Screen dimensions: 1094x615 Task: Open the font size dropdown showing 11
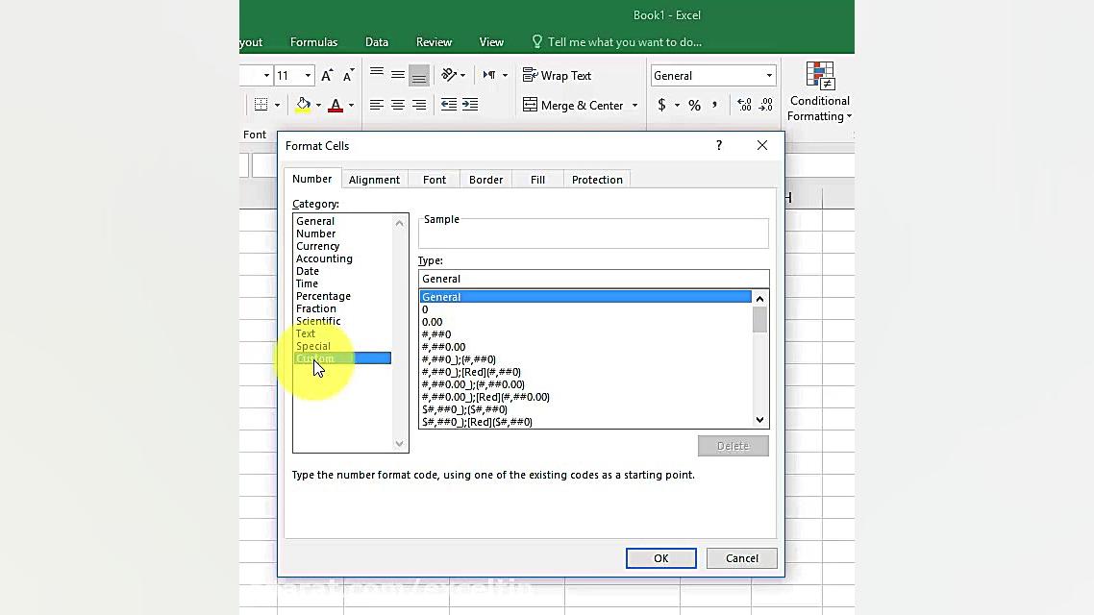click(308, 75)
